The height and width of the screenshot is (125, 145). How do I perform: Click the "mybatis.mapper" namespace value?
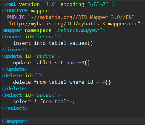coord(78,30)
